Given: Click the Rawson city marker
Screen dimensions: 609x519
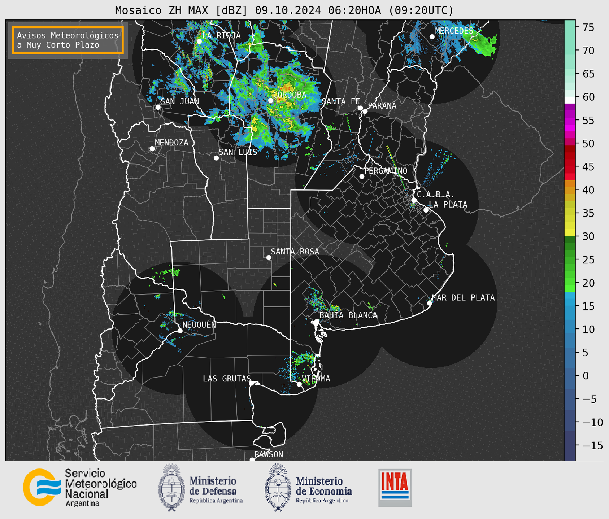Looking at the screenshot, I should [252, 460].
